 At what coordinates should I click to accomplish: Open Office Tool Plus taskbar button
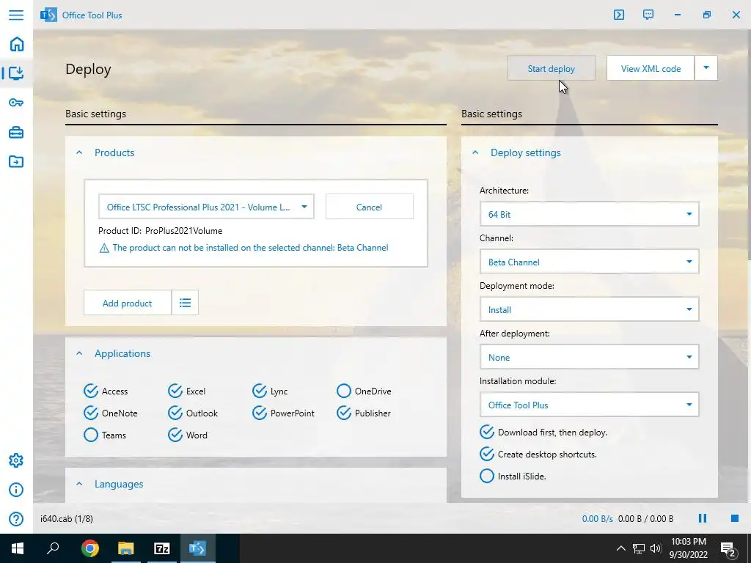pyautogui.click(x=197, y=548)
